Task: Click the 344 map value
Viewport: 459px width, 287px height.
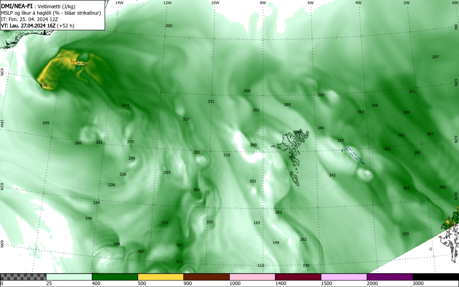Action: tap(117, 244)
